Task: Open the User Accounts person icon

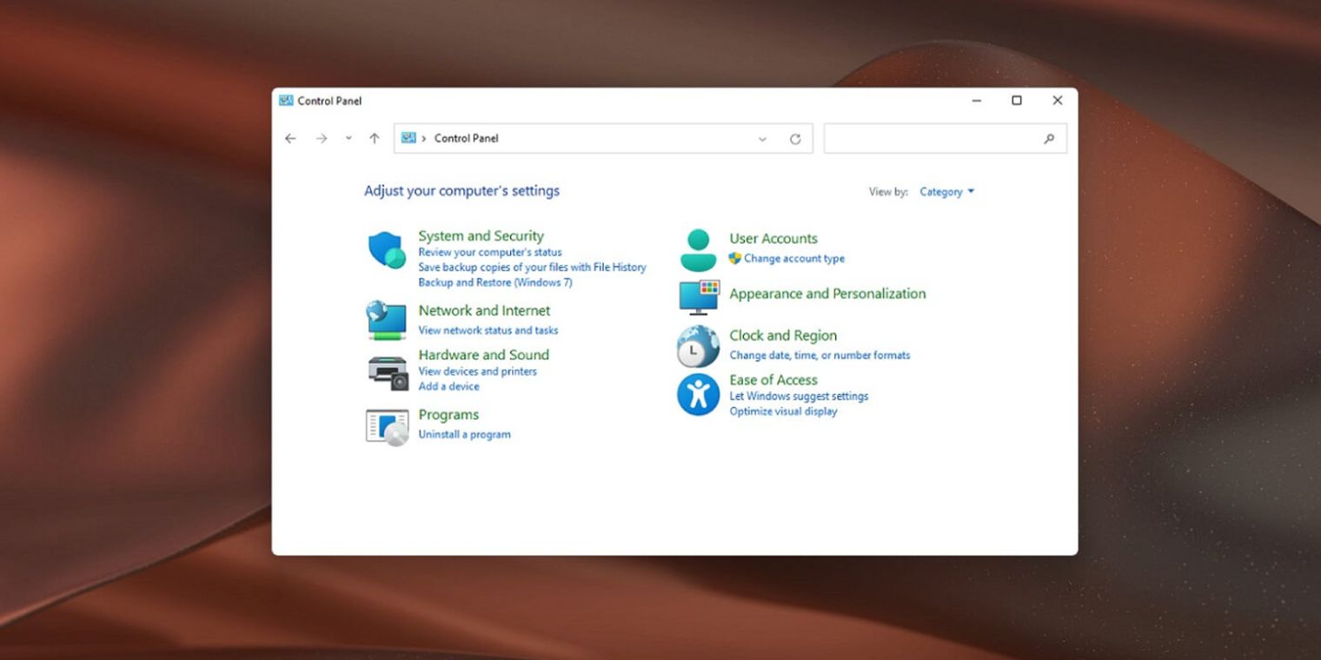Action: (698, 250)
